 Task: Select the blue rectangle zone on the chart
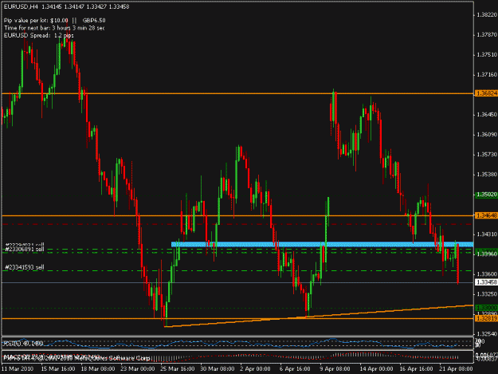click(x=322, y=244)
